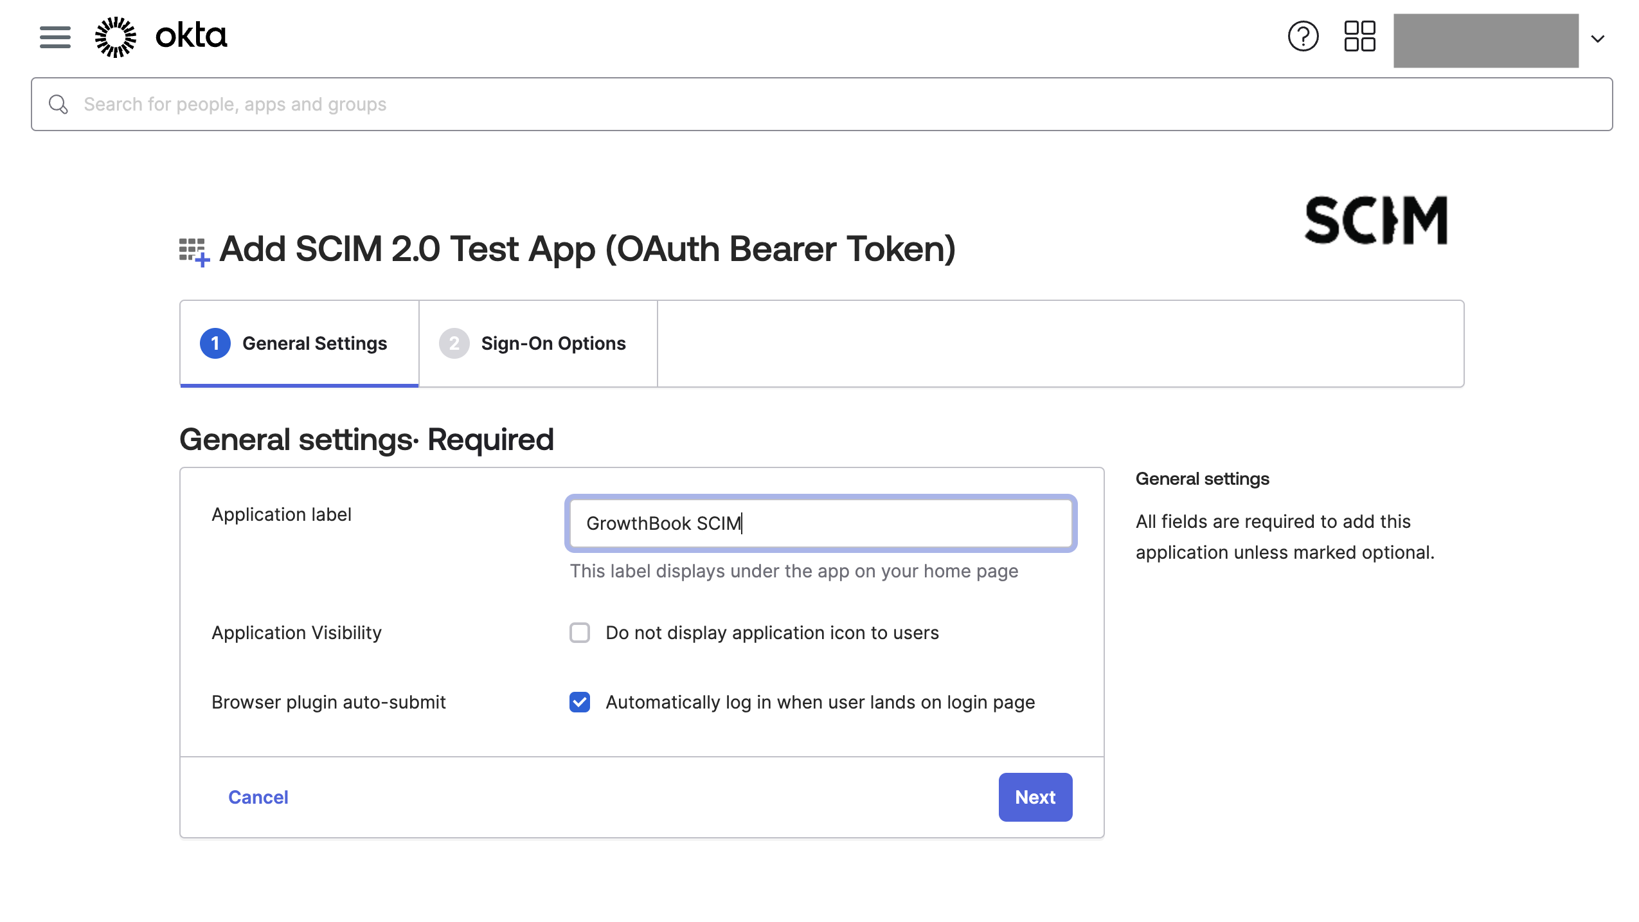The image size is (1639, 922).
Task: Open the help question mark icon
Action: [1303, 37]
